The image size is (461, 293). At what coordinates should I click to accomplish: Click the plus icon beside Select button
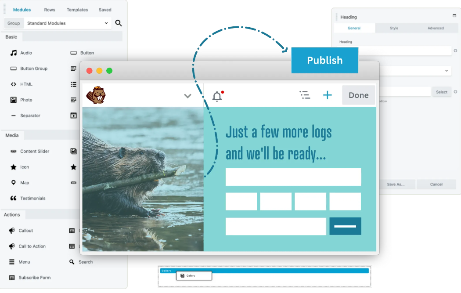[x=455, y=92]
